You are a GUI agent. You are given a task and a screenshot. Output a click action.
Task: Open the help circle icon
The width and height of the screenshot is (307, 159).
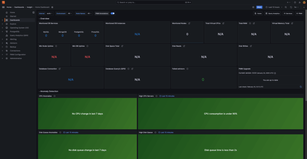tap(295, 2)
